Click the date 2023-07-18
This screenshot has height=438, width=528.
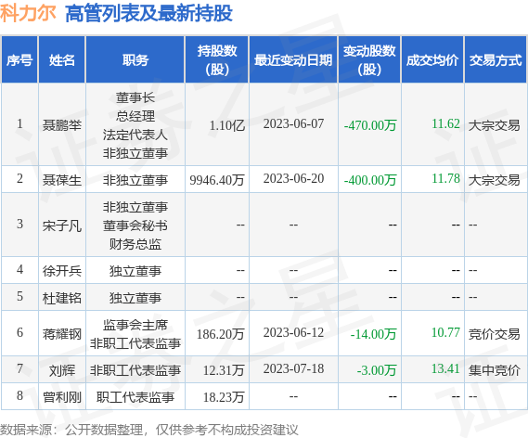[293, 368]
